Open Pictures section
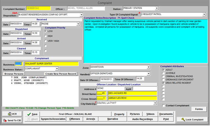This screenshot has width=210, height=126. pos(135,114)
